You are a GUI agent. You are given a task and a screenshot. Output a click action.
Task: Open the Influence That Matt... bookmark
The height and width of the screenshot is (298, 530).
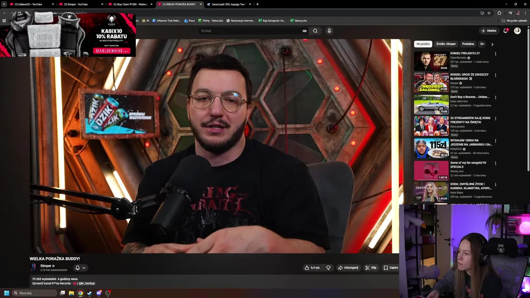click(166, 21)
